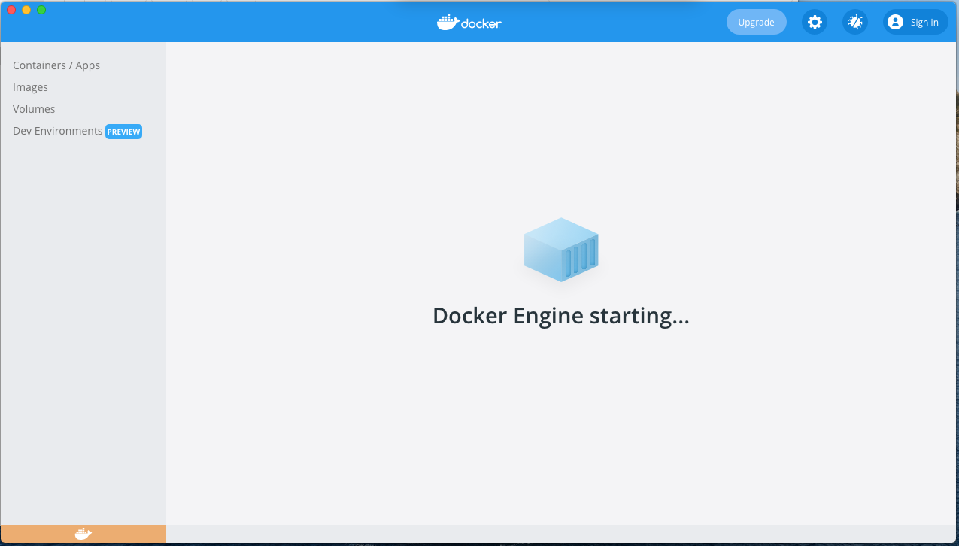Click the blue container illustration
This screenshot has width=959, height=546.
point(561,250)
